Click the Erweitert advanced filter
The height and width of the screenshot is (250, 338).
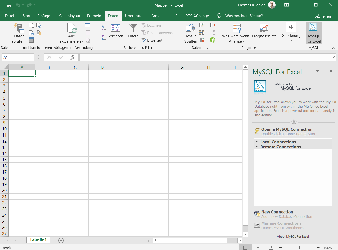[x=152, y=40]
